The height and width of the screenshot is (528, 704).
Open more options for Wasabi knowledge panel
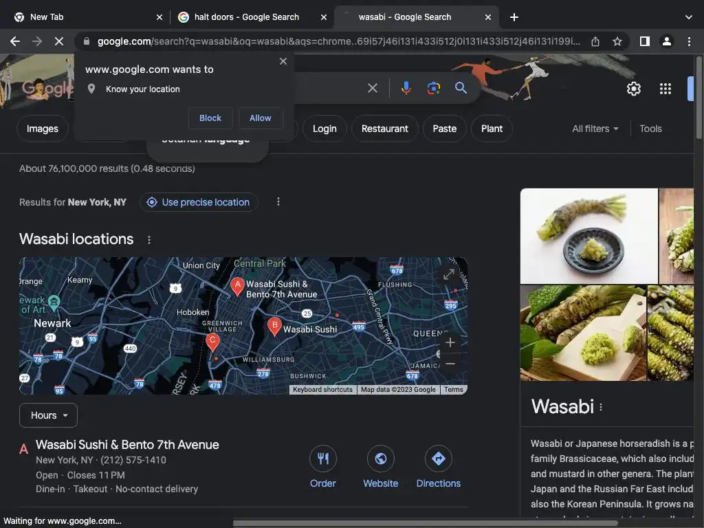click(601, 407)
